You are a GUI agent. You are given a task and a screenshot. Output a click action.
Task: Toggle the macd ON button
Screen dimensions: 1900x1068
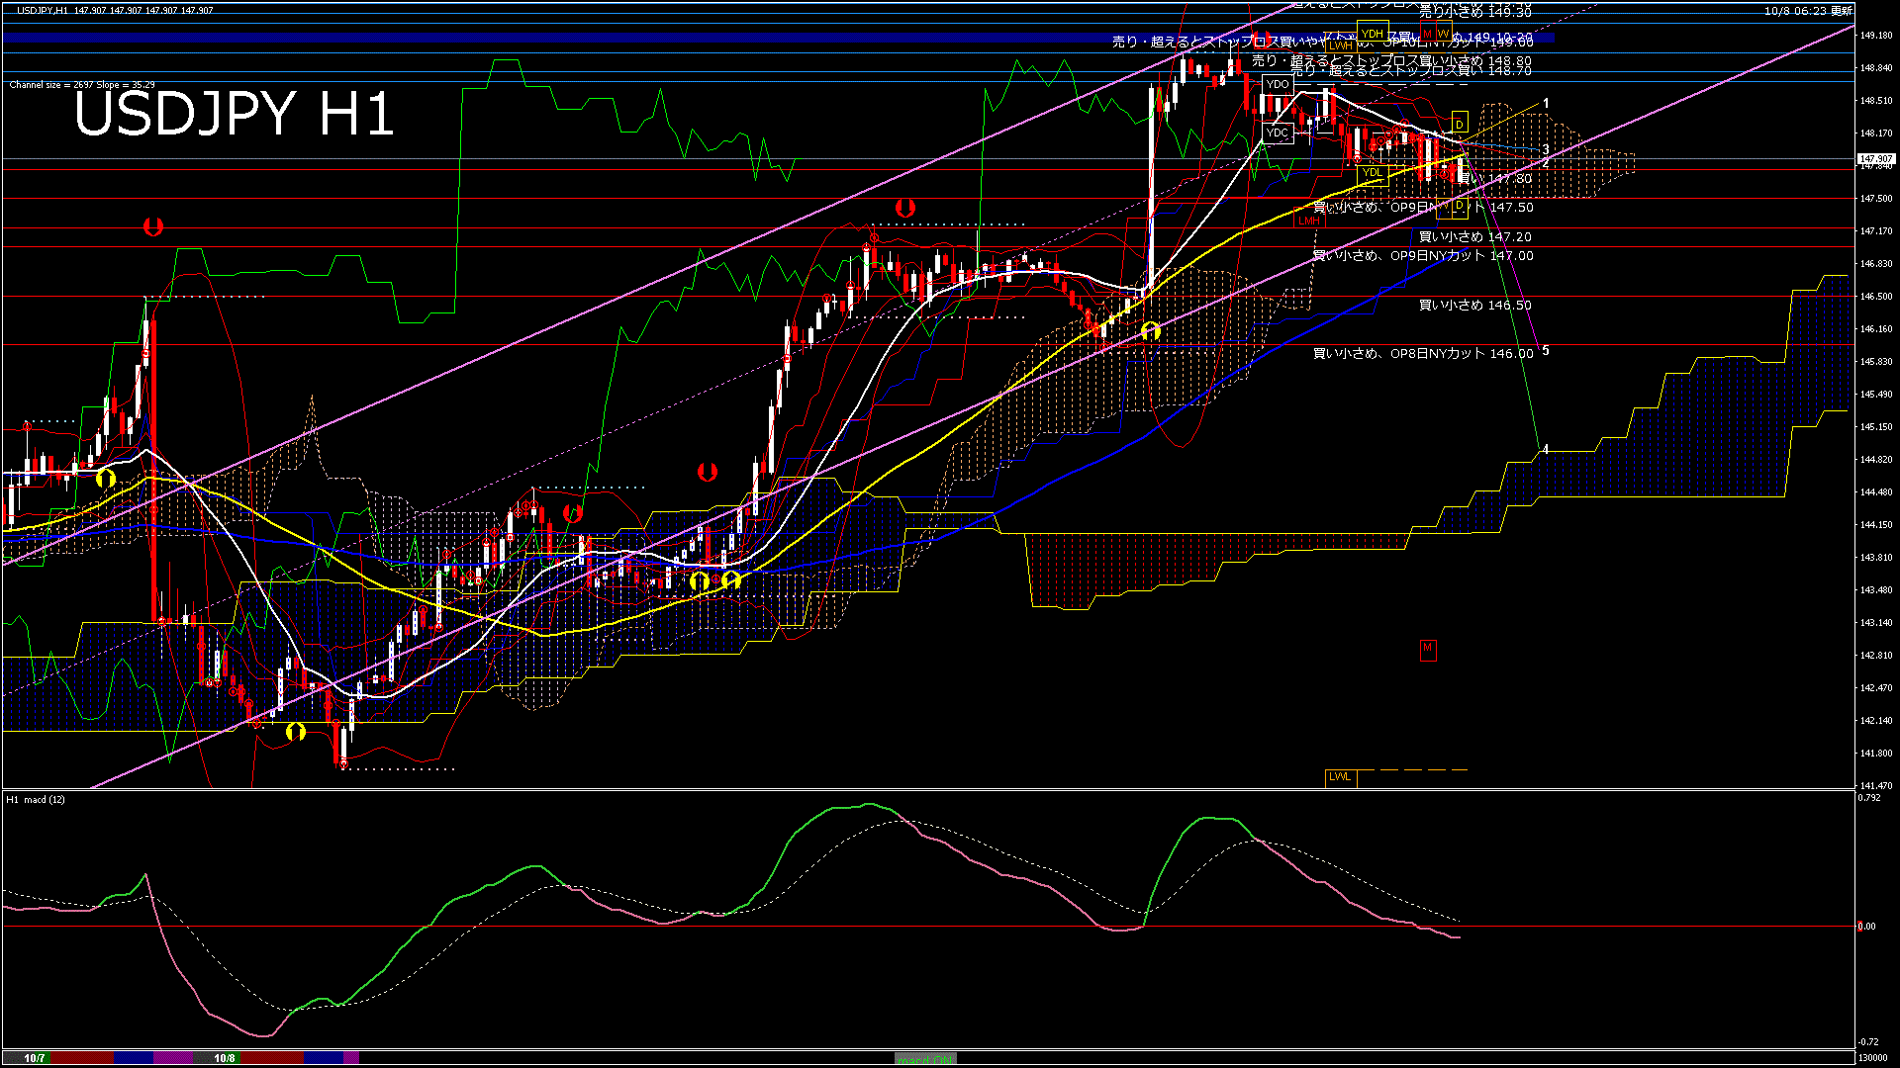(x=925, y=1059)
